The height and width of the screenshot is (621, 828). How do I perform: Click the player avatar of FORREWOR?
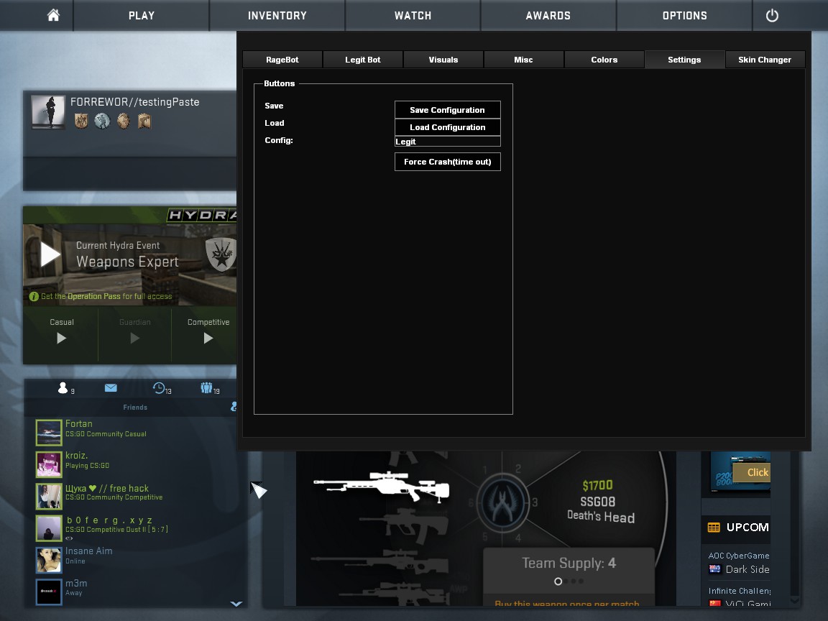[48, 111]
